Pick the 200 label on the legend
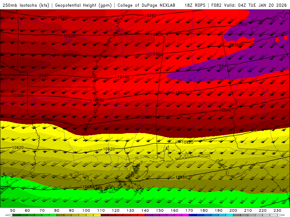 tap(233, 210)
